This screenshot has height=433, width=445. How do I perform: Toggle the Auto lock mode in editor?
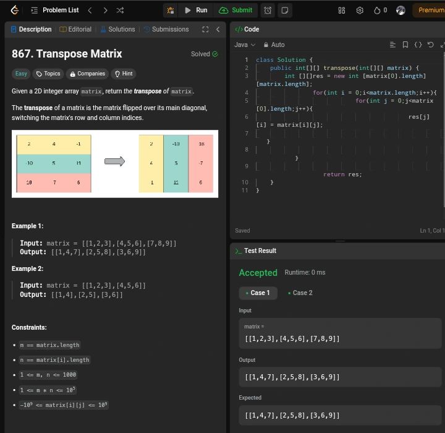point(274,45)
